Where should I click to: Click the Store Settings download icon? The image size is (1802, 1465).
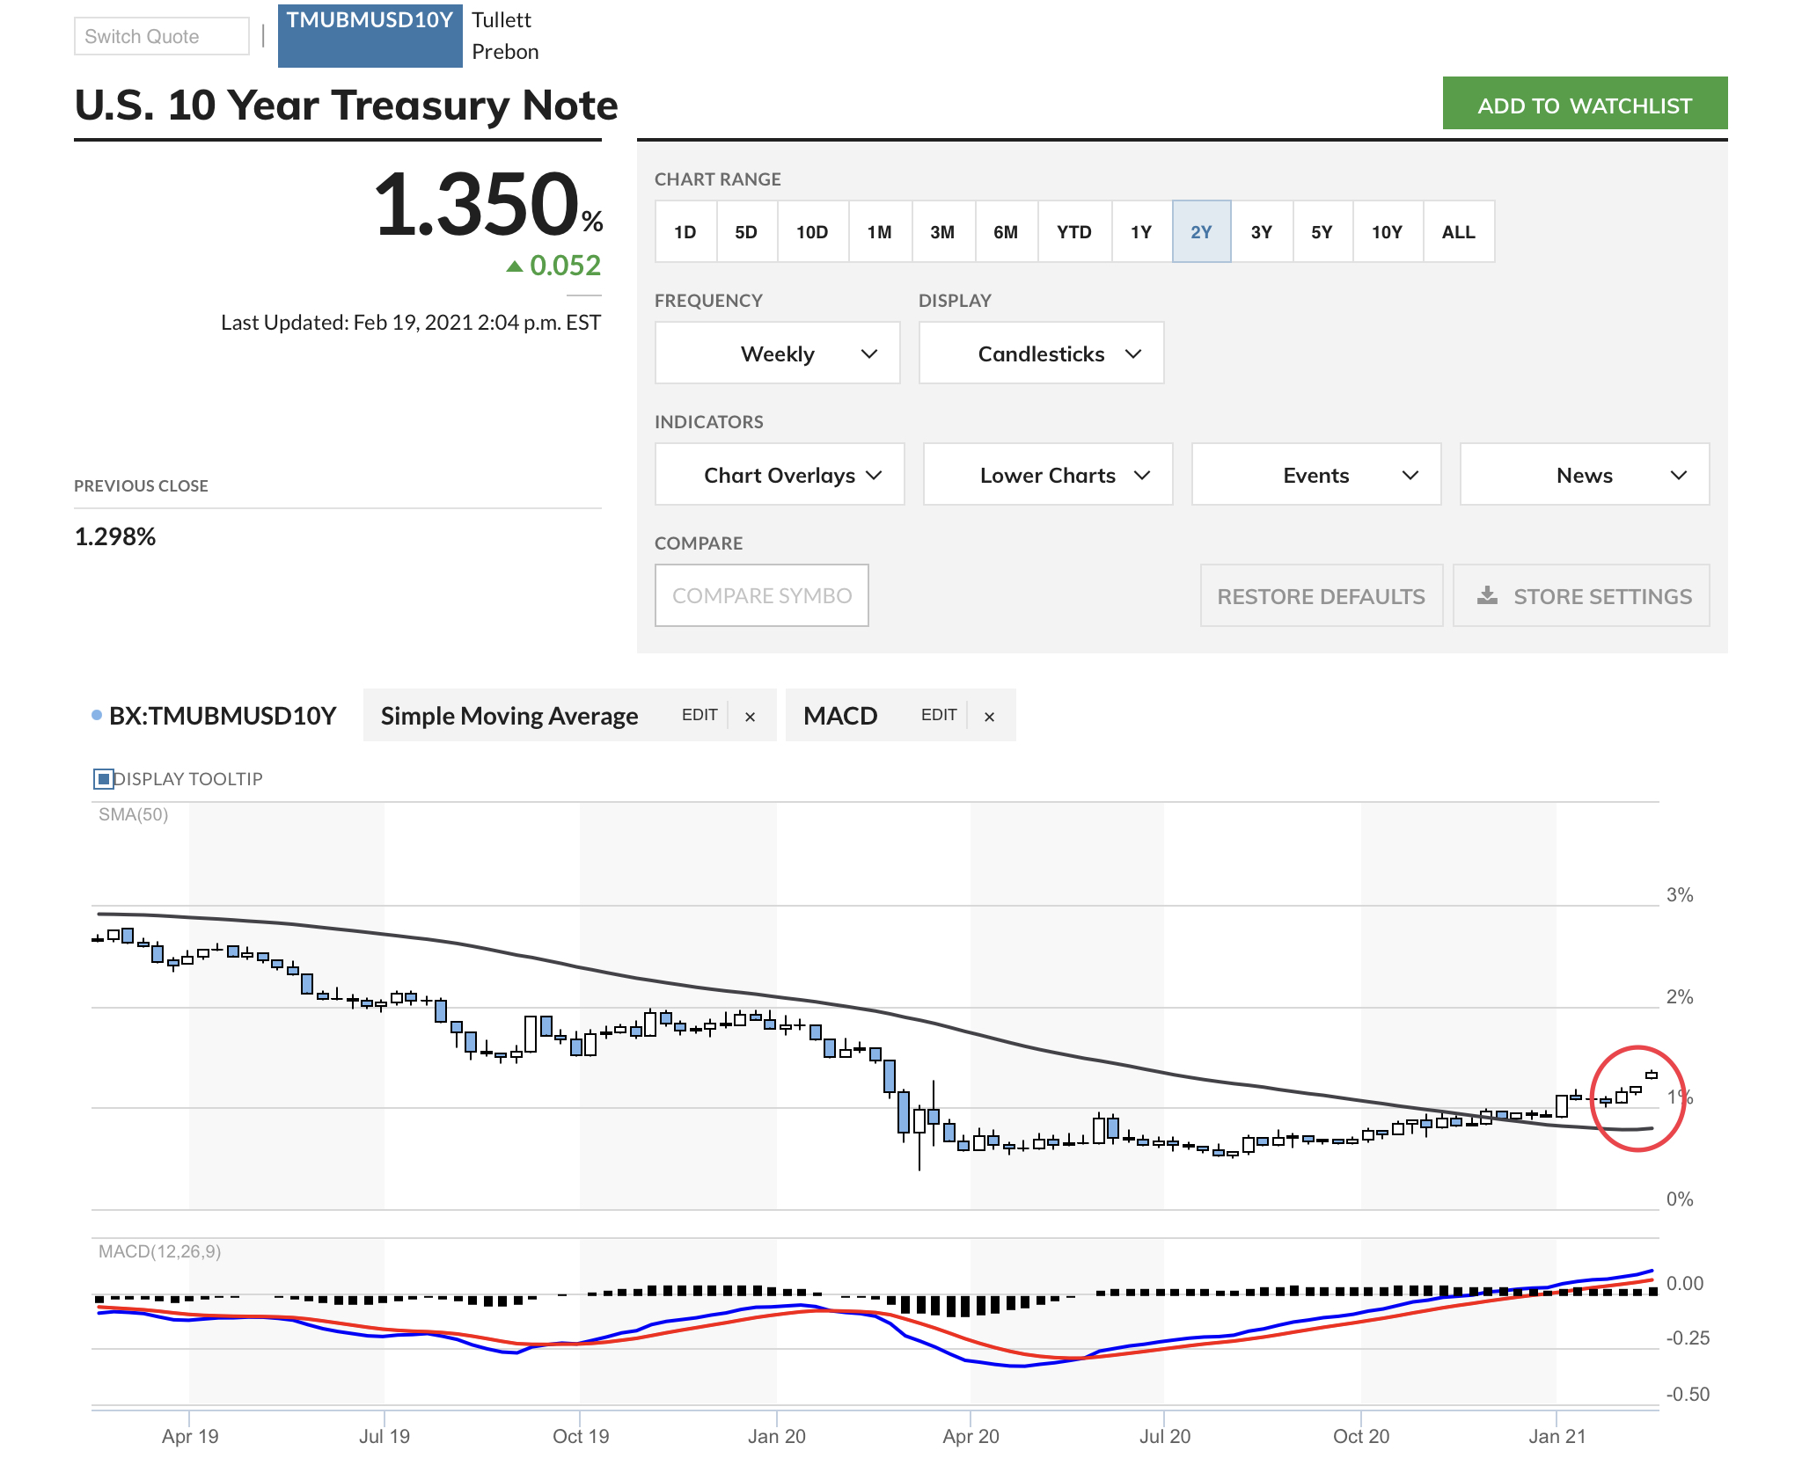coord(1487,595)
